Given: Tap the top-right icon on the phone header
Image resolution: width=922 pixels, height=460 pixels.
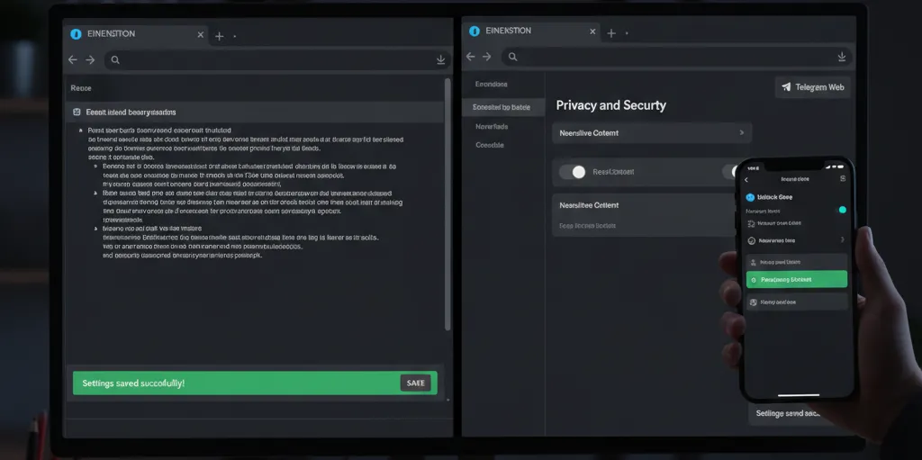Looking at the screenshot, I should click(x=843, y=178).
